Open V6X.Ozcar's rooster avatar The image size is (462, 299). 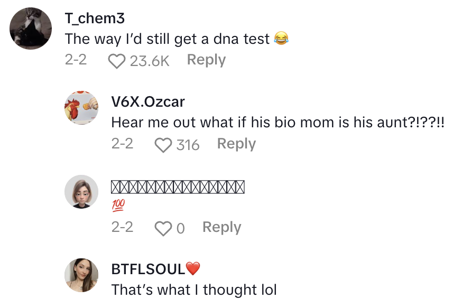pos(81,107)
